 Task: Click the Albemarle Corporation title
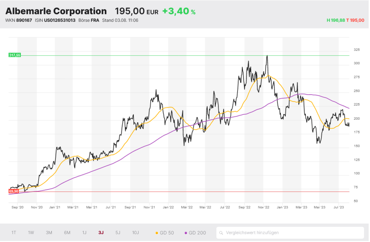(x=56, y=11)
